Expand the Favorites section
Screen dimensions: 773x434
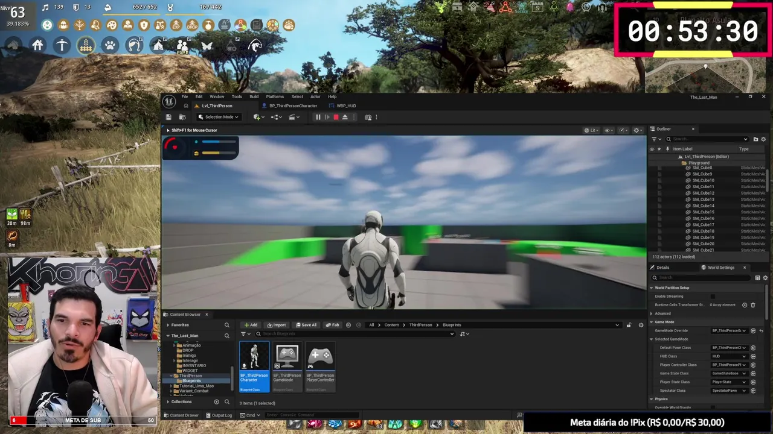168,325
